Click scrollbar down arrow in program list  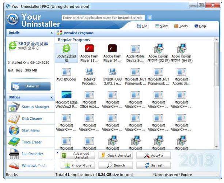click(x=216, y=147)
